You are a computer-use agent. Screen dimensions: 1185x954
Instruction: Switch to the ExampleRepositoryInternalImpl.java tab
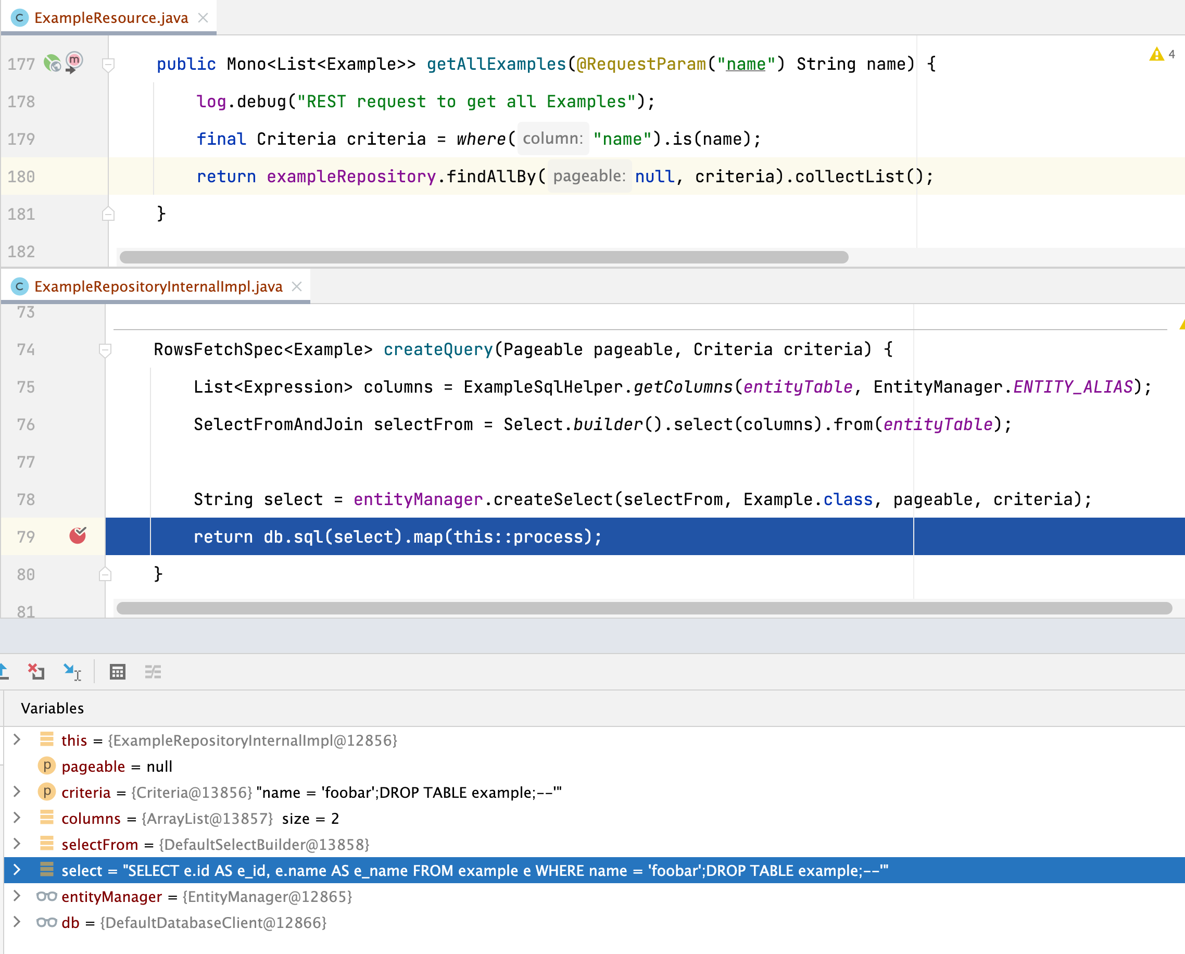[158, 286]
